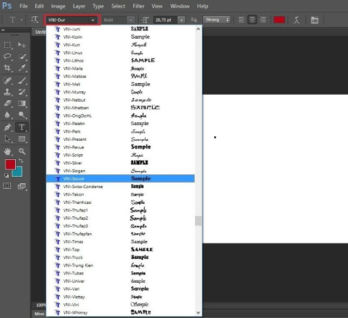
Task: Open the Window menu
Action: [180, 6]
